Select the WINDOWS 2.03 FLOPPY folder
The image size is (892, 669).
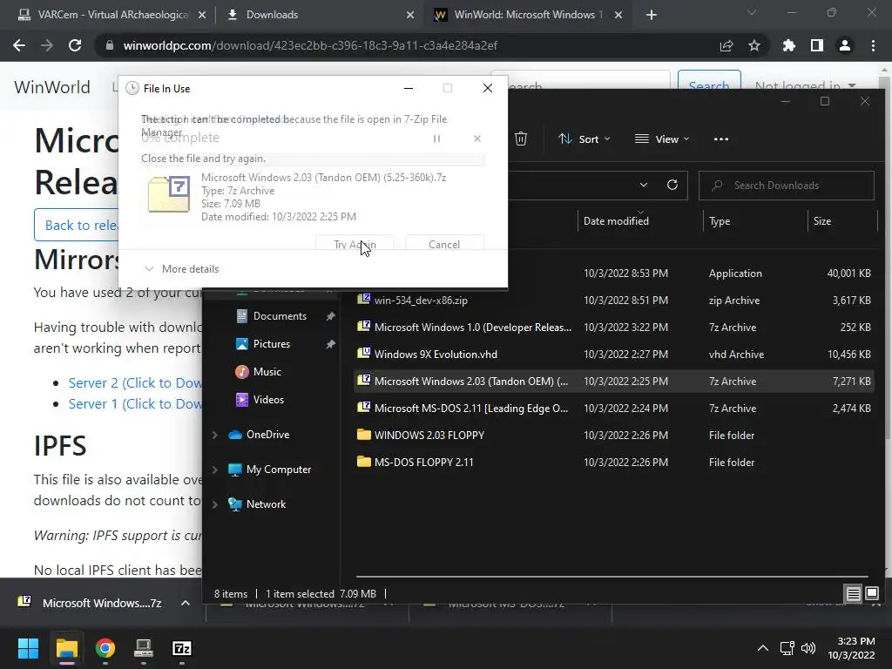pyautogui.click(x=614, y=436)
